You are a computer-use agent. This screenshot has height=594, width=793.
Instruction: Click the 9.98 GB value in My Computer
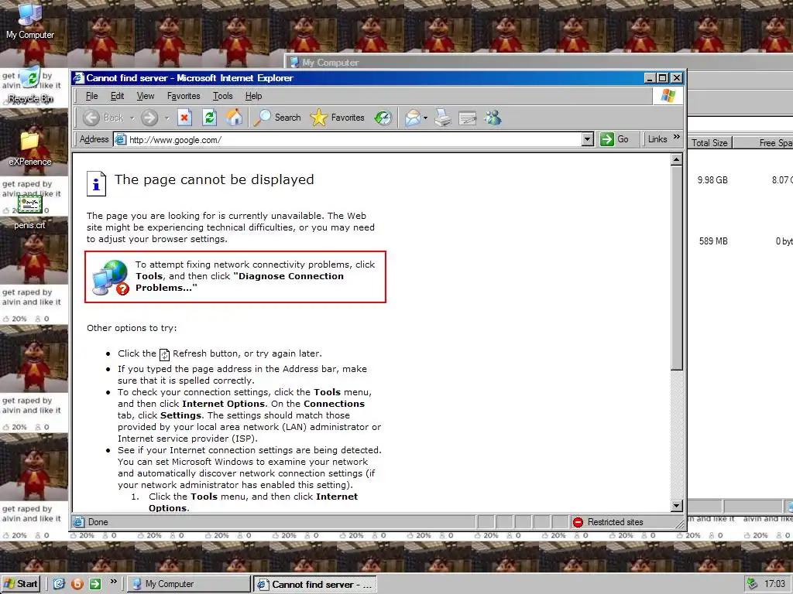point(712,180)
